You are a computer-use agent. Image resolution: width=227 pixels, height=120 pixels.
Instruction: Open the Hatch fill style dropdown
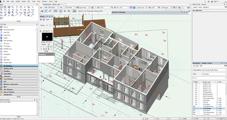[x=49, y=19]
